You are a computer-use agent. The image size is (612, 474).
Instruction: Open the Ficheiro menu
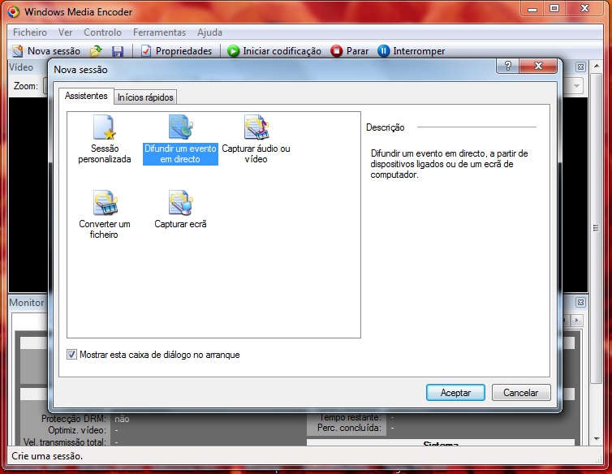click(x=30, y=32)
